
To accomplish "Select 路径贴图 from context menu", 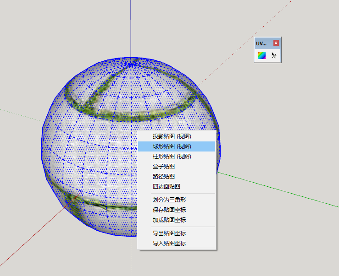I will point(177,176).
